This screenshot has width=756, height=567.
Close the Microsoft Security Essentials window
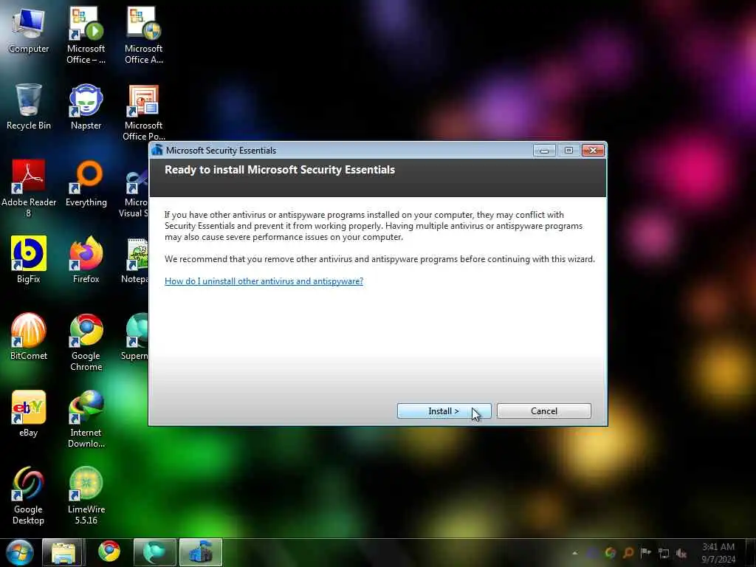pos(593,151)
